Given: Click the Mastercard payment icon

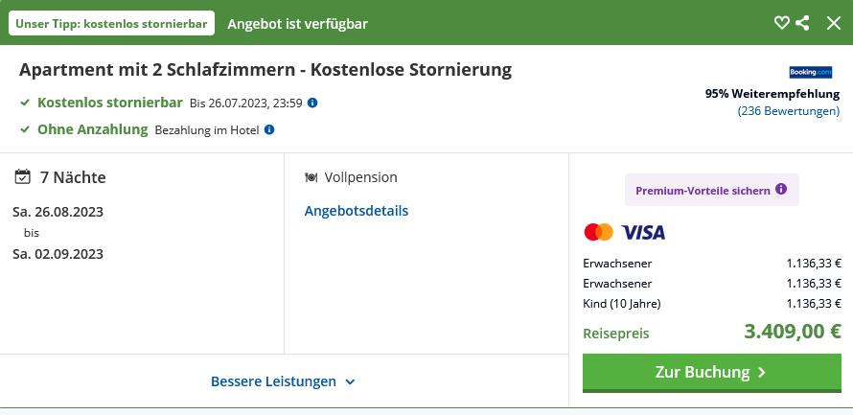Looking at the screenshot, I should click(x=598, y=232).
